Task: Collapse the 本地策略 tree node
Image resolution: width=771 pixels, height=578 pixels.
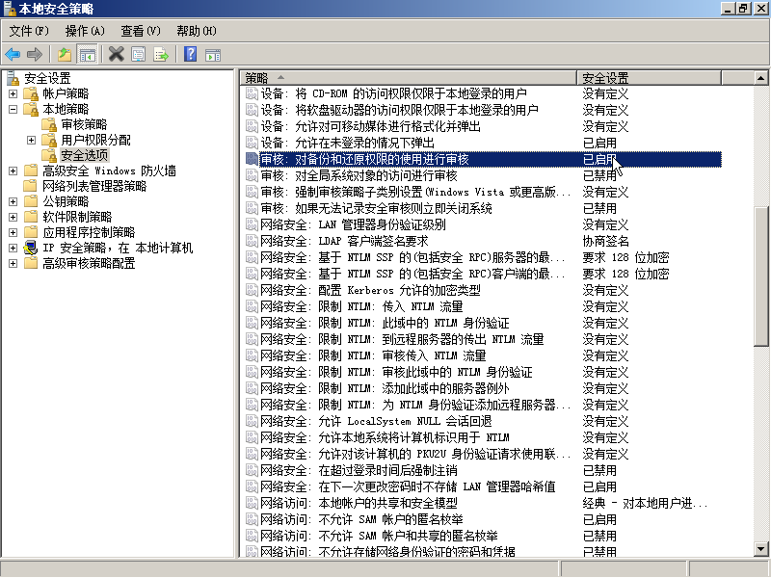Action: coord(13,109)
